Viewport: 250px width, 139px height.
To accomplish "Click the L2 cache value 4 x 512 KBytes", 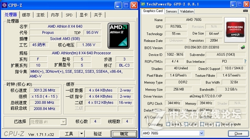I will pos(101,102).
